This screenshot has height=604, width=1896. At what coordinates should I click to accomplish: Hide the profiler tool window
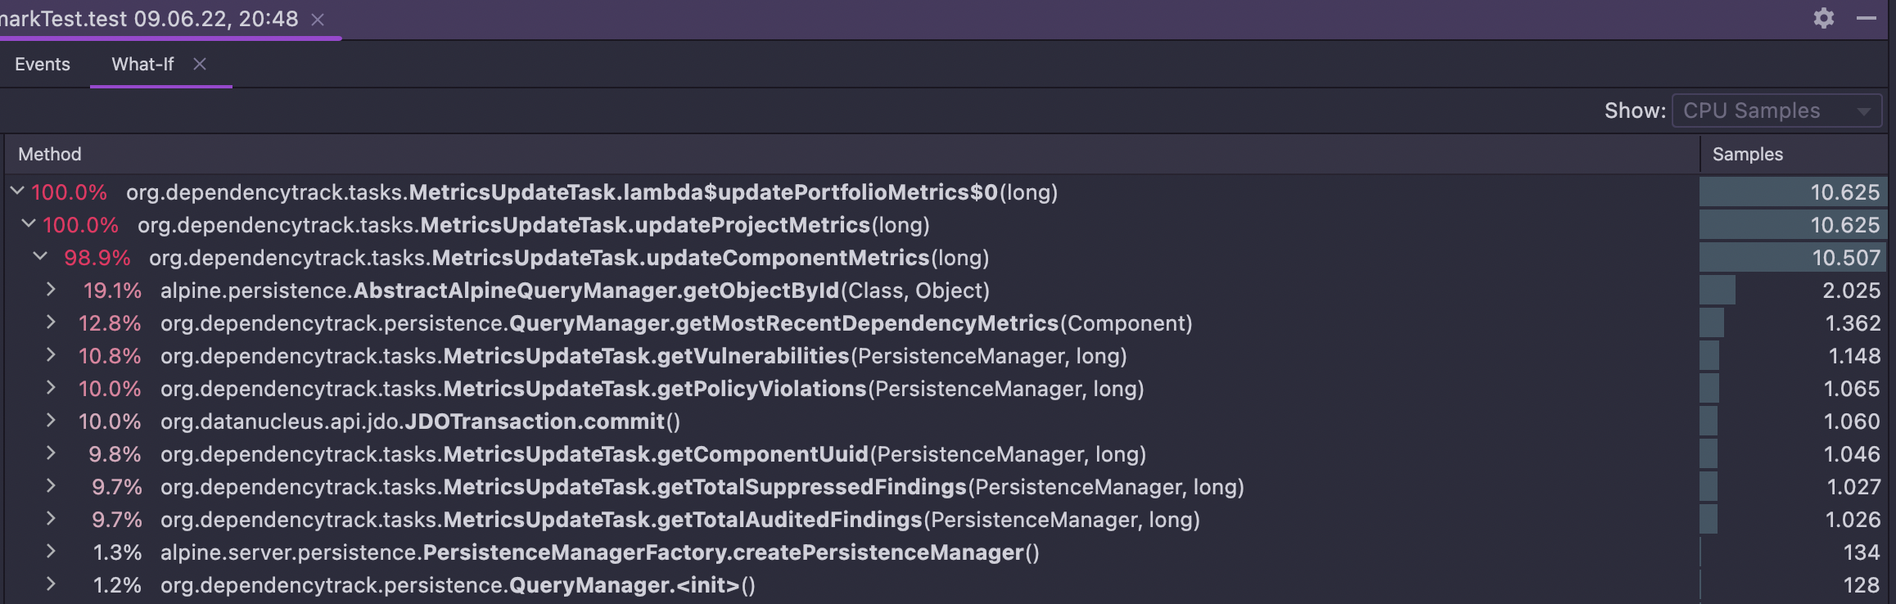(1867, 18)
